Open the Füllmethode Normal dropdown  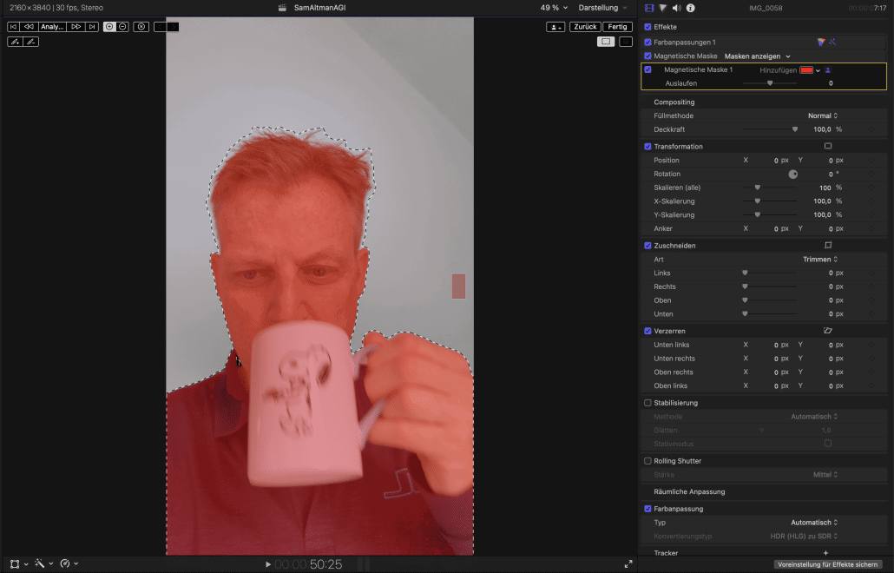coord(822,115)
